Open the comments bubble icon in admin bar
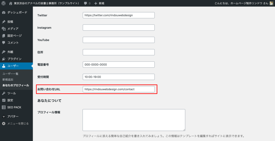The image size is (275, 141). [x=85, y=3]
